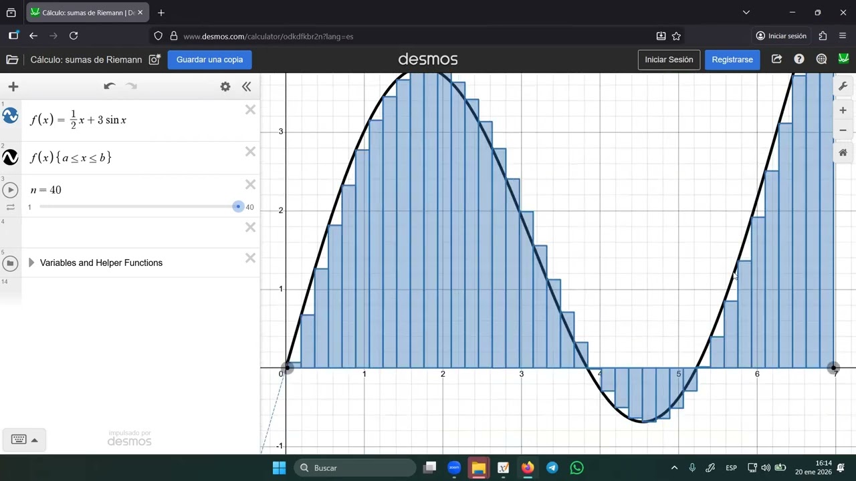Open the Add Item plus menu
This screenshot has height=481, width=856.
(x=13, y=86)
